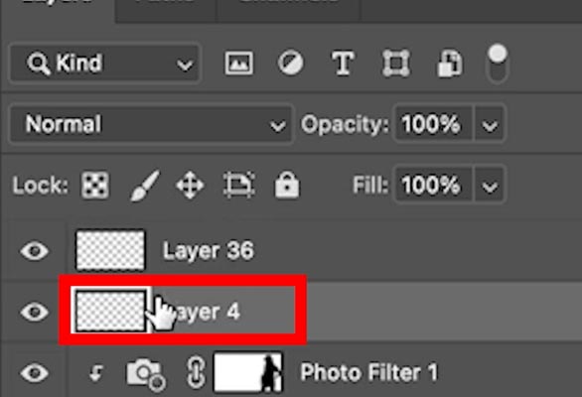Lock transparent pixels checkerboard icon
Image resolution: width=582 pixels, height=397 pixels.
(x=95, y=185)
